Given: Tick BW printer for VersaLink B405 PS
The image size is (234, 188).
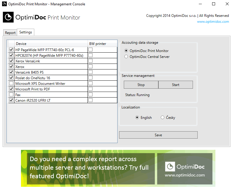Looking at the screenshot, I should 90,72.
